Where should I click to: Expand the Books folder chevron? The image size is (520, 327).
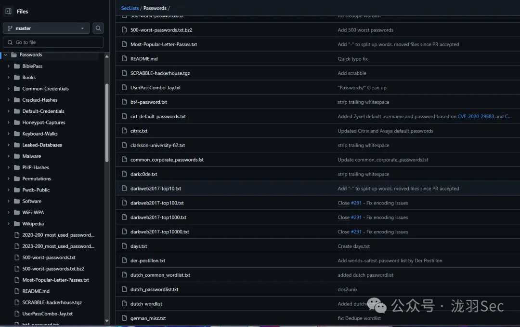[8, 78]
